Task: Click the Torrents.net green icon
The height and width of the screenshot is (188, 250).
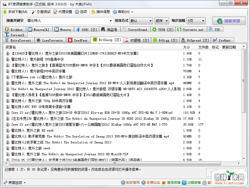Action: click(179, 29)
